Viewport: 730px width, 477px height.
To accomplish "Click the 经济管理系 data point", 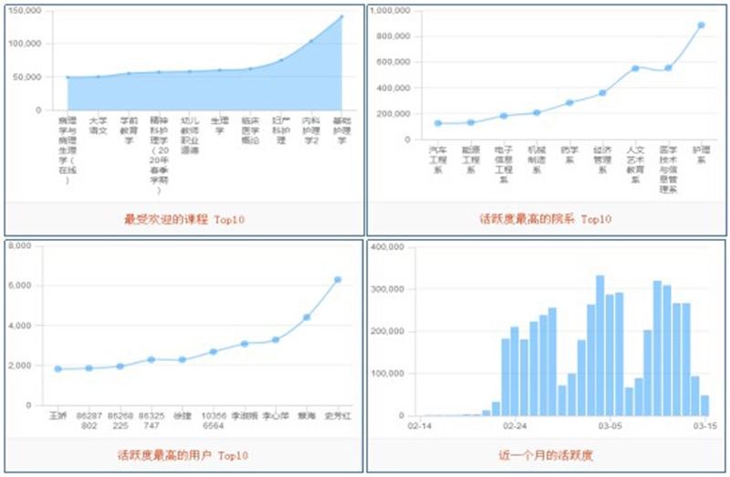I will click(602, 93).
